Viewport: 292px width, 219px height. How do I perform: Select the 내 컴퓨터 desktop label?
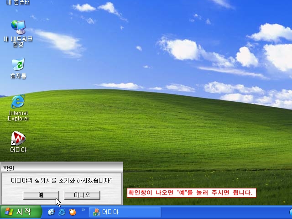18,2
